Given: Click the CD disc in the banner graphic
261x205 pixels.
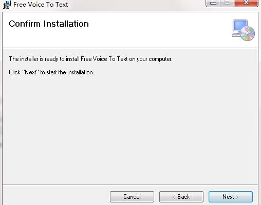Looking at the screenshot, I should click(x=248, y=33).
